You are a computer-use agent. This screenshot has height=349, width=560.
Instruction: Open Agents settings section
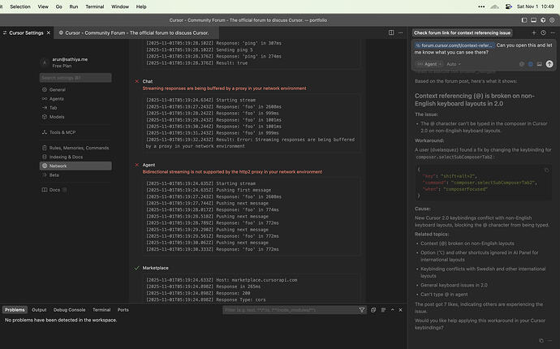(x=56, y=98)
